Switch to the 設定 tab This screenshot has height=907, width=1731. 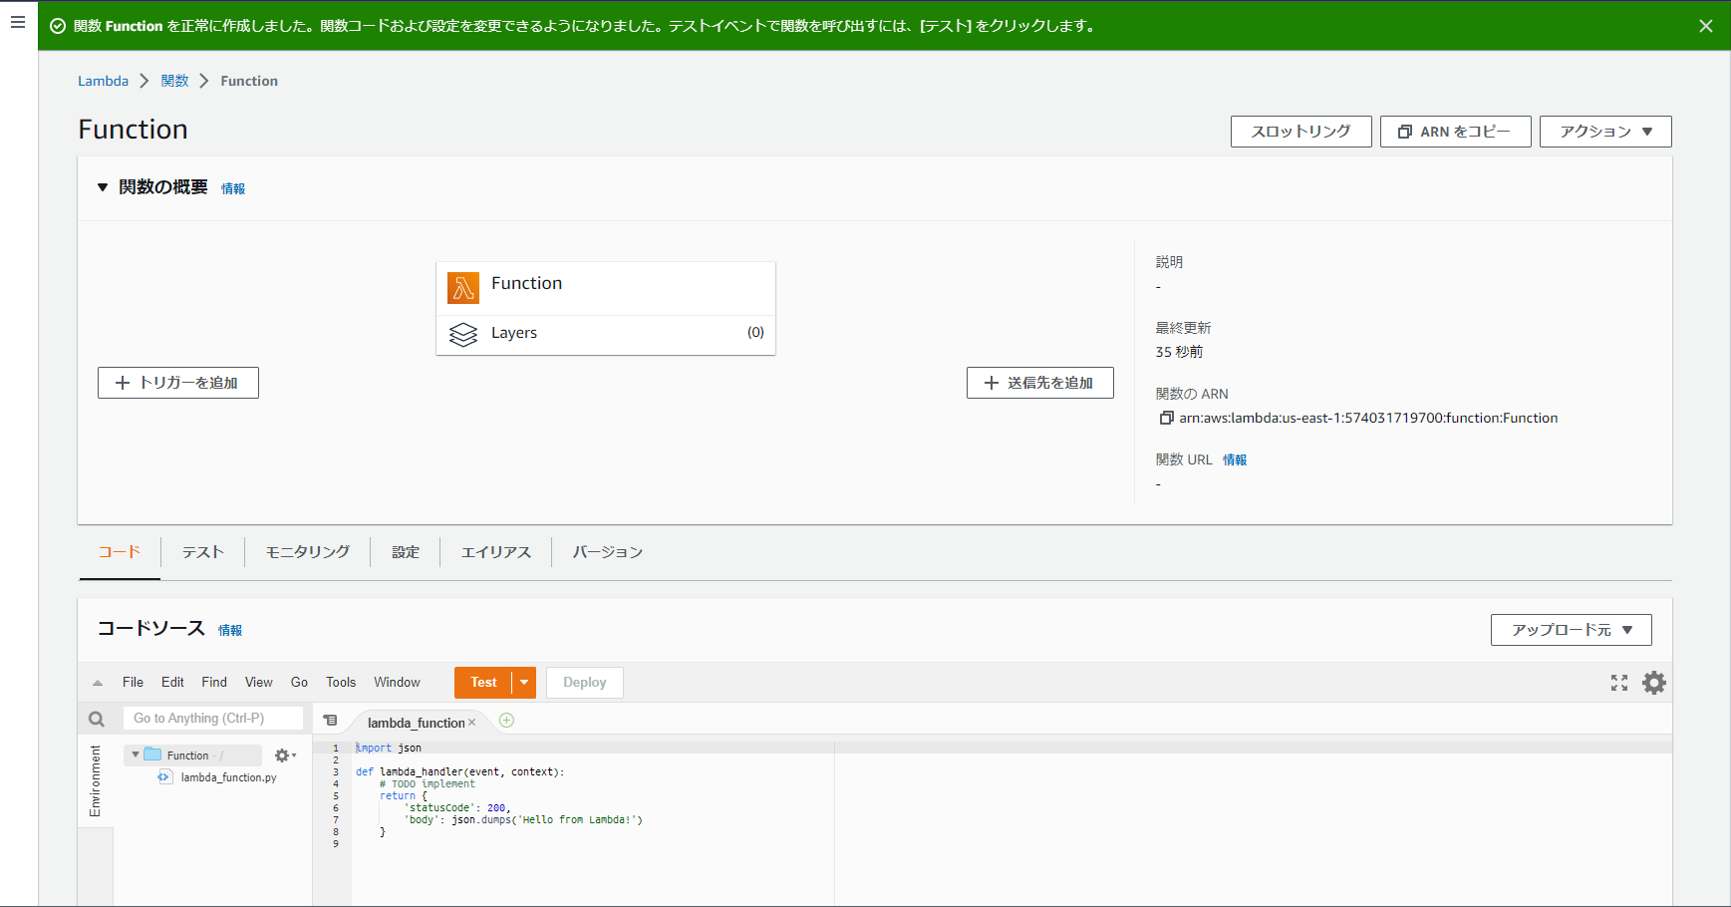406,552
